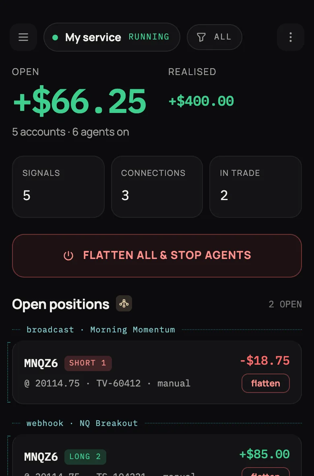Open the Connections stat card

click(x=157, y=187)
